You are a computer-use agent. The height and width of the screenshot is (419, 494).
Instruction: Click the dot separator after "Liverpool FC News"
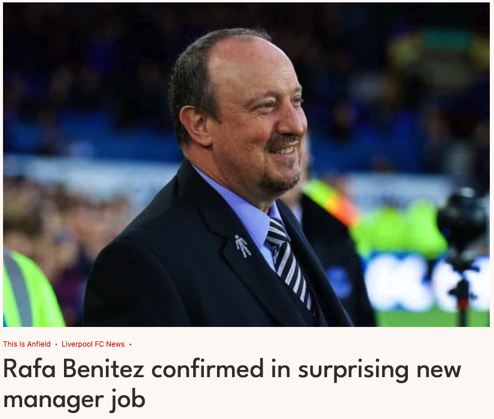[130, 345]
